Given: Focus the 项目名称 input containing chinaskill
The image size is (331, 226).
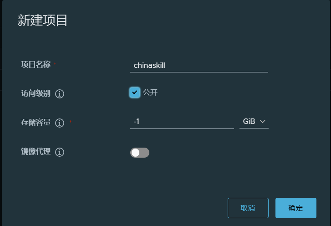Looking at the screenshot, I should coord(199,65).
